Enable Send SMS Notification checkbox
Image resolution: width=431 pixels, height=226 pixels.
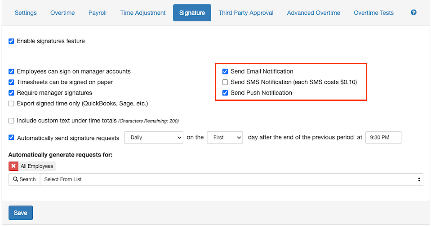(225, 82)
